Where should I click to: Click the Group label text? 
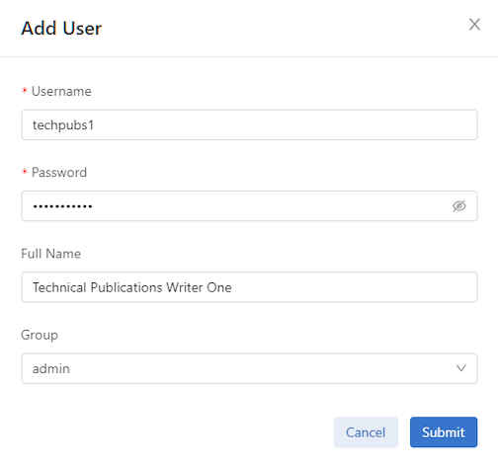40,335
